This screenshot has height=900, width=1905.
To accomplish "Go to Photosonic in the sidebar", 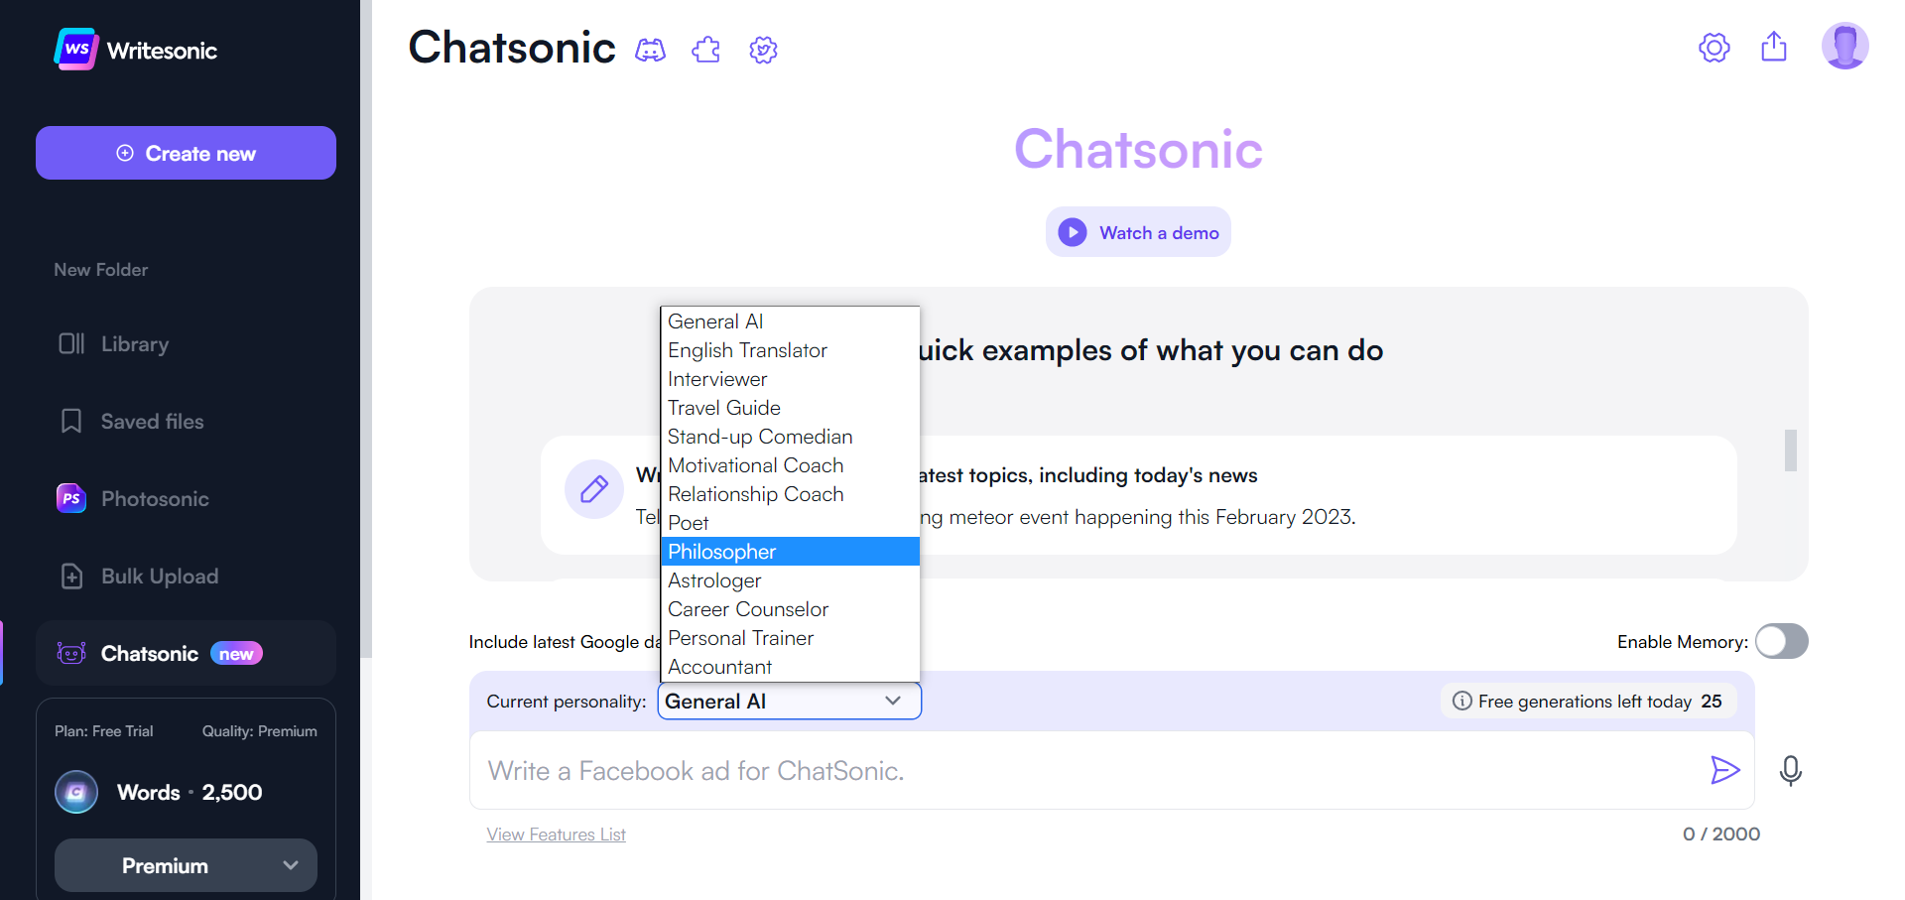I will point(186,498).
